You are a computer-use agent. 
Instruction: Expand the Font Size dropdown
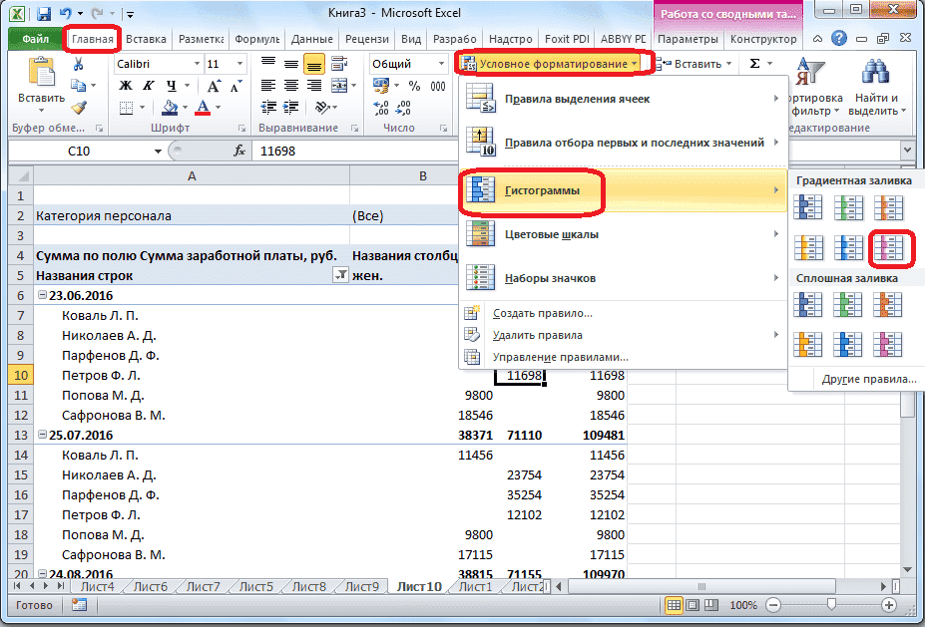point(237,64)
